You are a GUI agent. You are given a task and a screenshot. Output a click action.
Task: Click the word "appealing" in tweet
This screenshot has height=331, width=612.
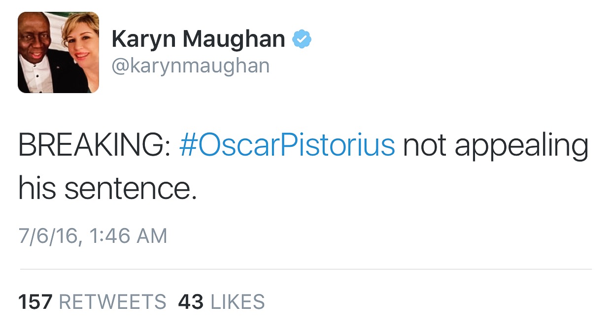521,147
